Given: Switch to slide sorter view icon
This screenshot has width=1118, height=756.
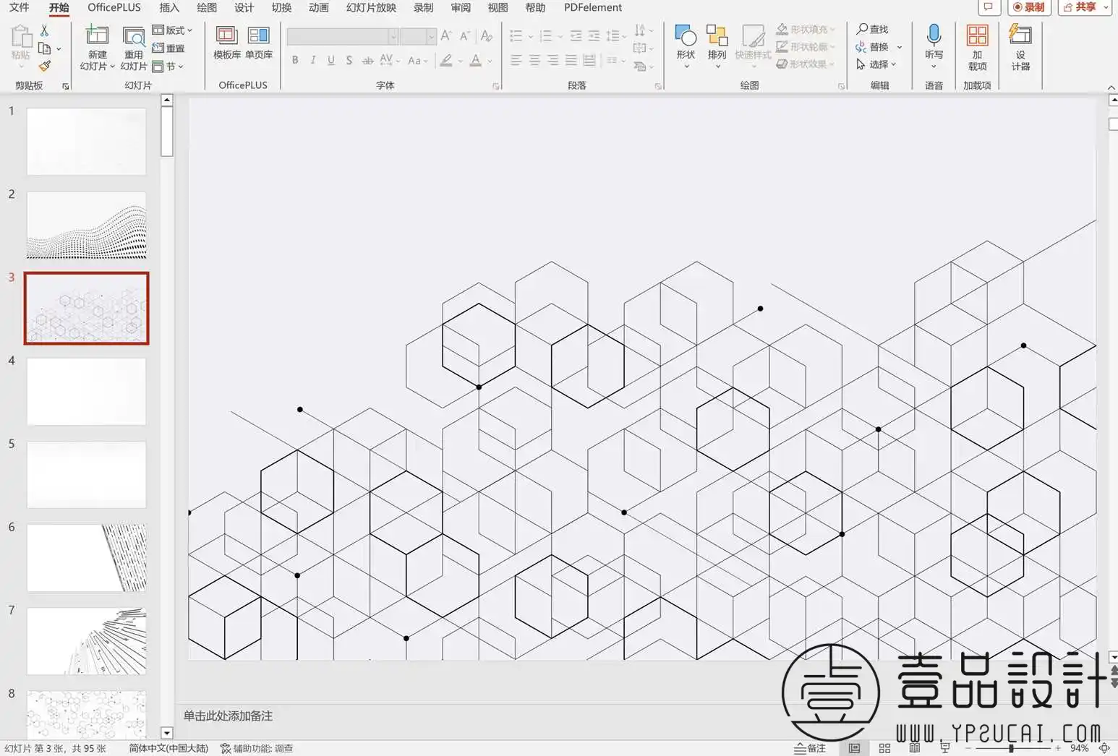Looking at the screenshot, I should coord(884,749).
